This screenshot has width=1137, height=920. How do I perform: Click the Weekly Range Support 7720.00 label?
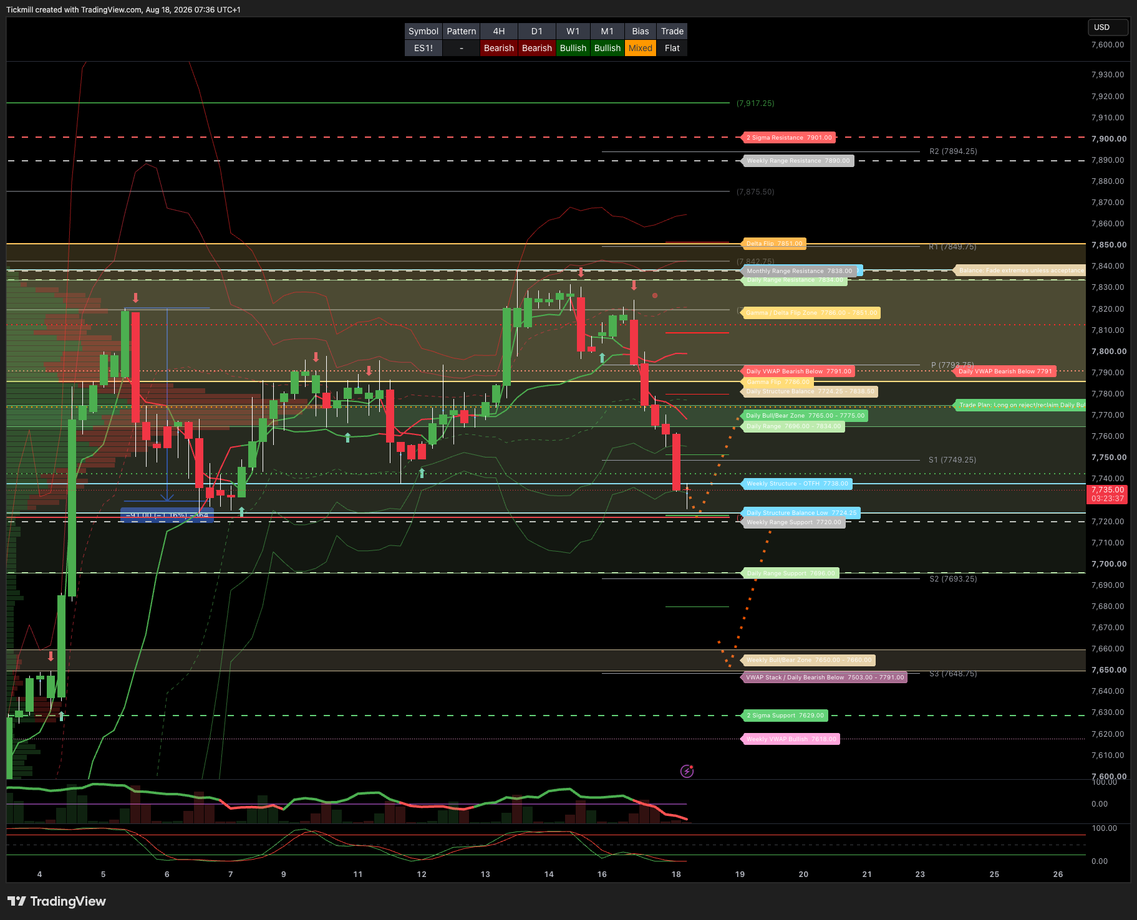click(x=794, y=522)
